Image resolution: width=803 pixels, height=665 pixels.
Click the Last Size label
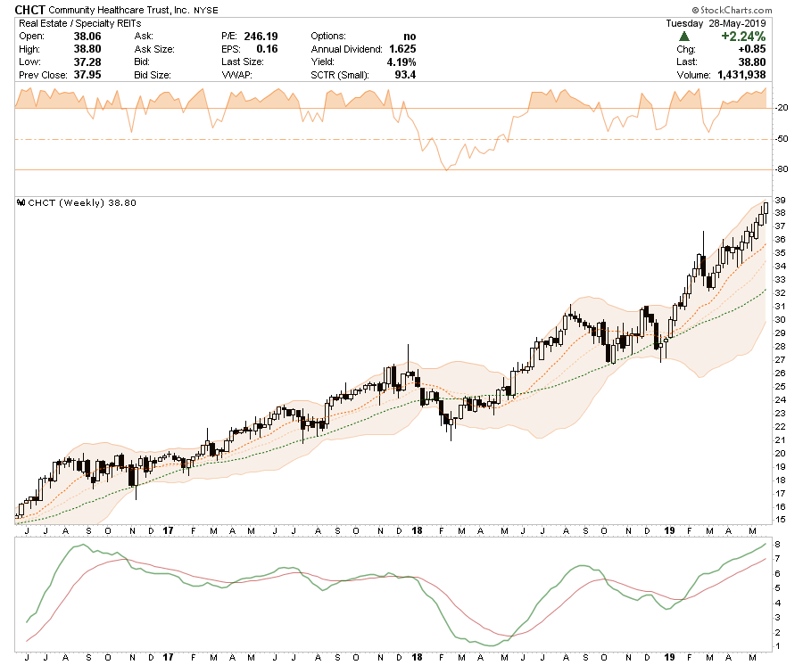tap(243, 62)
